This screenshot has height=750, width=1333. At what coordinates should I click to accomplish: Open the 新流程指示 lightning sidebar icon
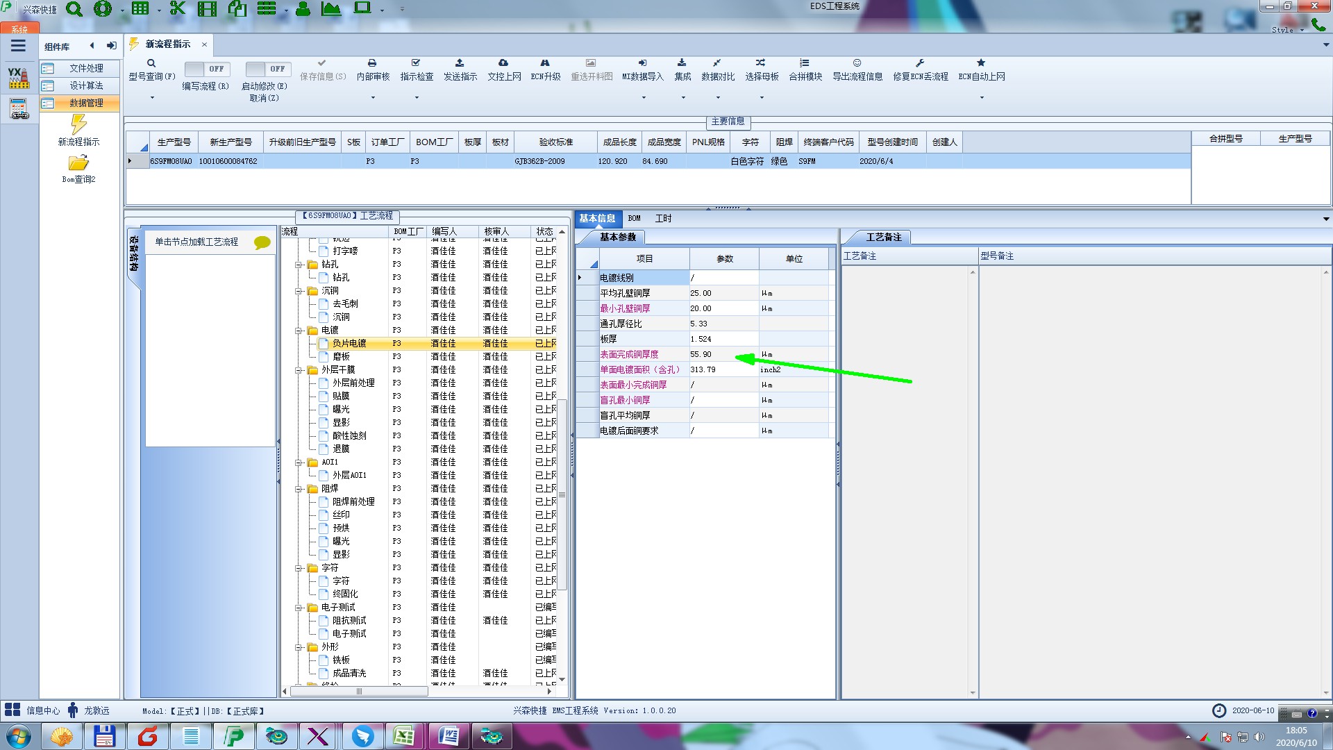coord(78,125)
